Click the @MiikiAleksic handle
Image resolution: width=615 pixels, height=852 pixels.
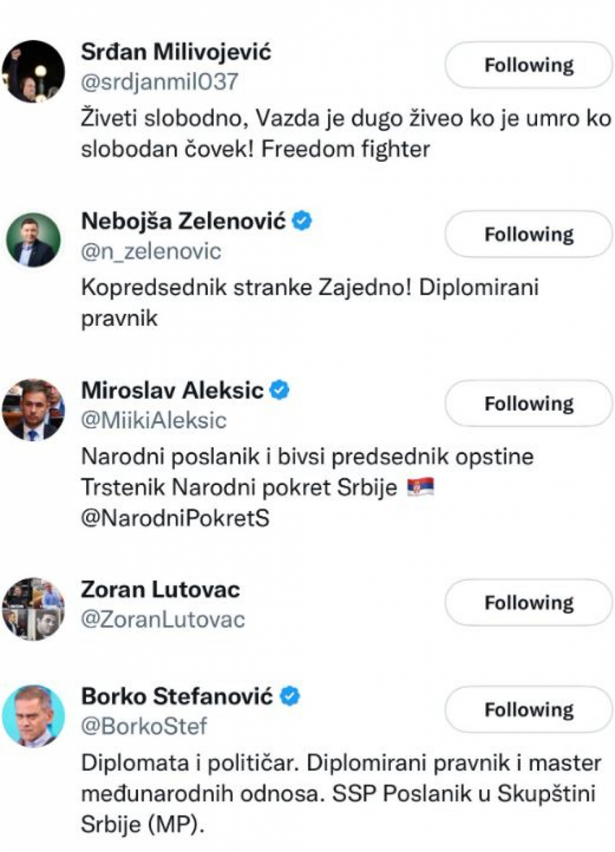click(x=153, y=420)
